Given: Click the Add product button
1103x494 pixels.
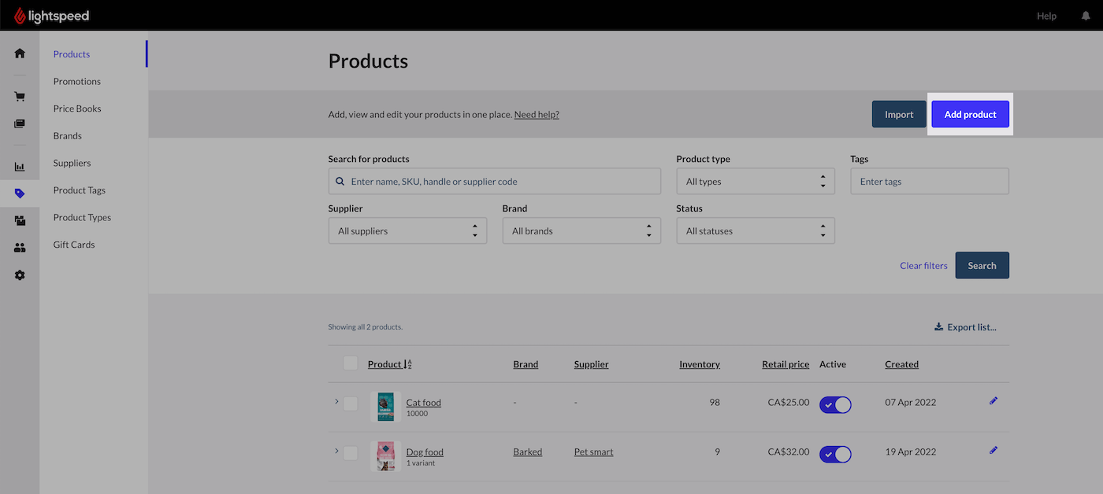Looking at the screenshot, I should (x=970, y=115).
